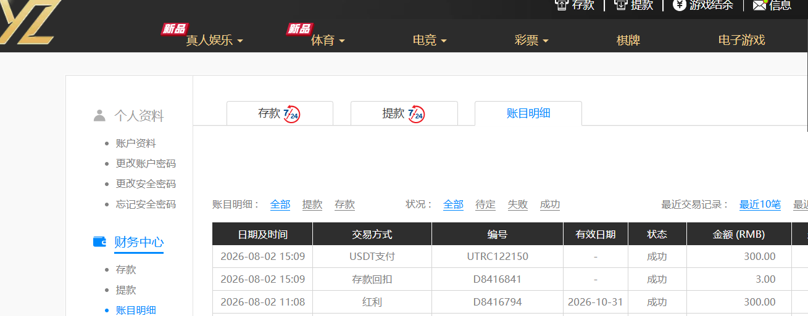The image size is (808, 316).
Task: Switch to the 提款 tab
Action: click(404, 113)
